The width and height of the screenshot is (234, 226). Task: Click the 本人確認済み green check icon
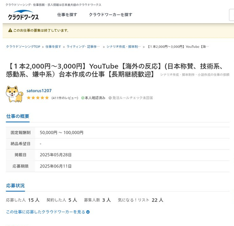(x=83, y=98)
